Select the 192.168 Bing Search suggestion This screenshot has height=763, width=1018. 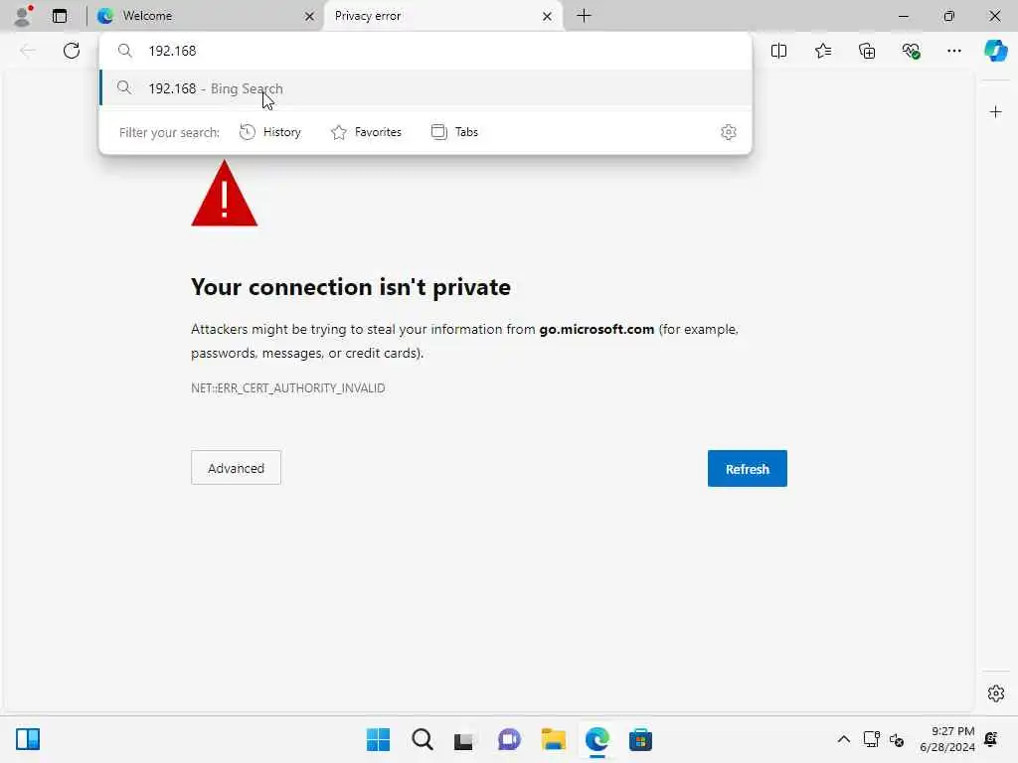pos(425,88)
